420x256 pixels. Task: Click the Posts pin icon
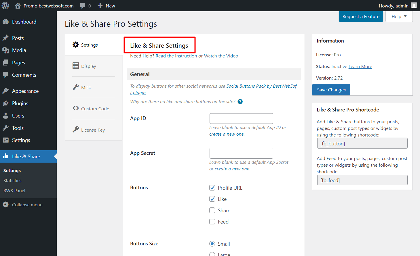click(5, 38)
